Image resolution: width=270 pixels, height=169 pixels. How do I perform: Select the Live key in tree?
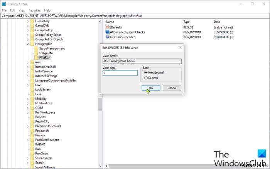coord(38,85)
